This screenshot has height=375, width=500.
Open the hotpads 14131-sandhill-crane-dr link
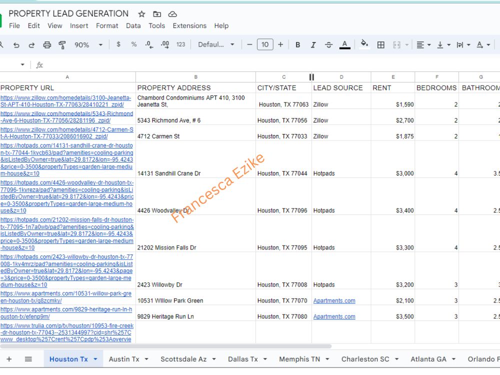(66, 159)
